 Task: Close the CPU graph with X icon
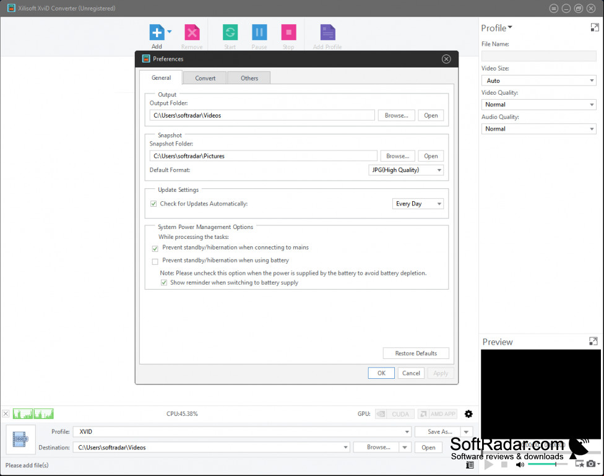click(x=6, y=413)
